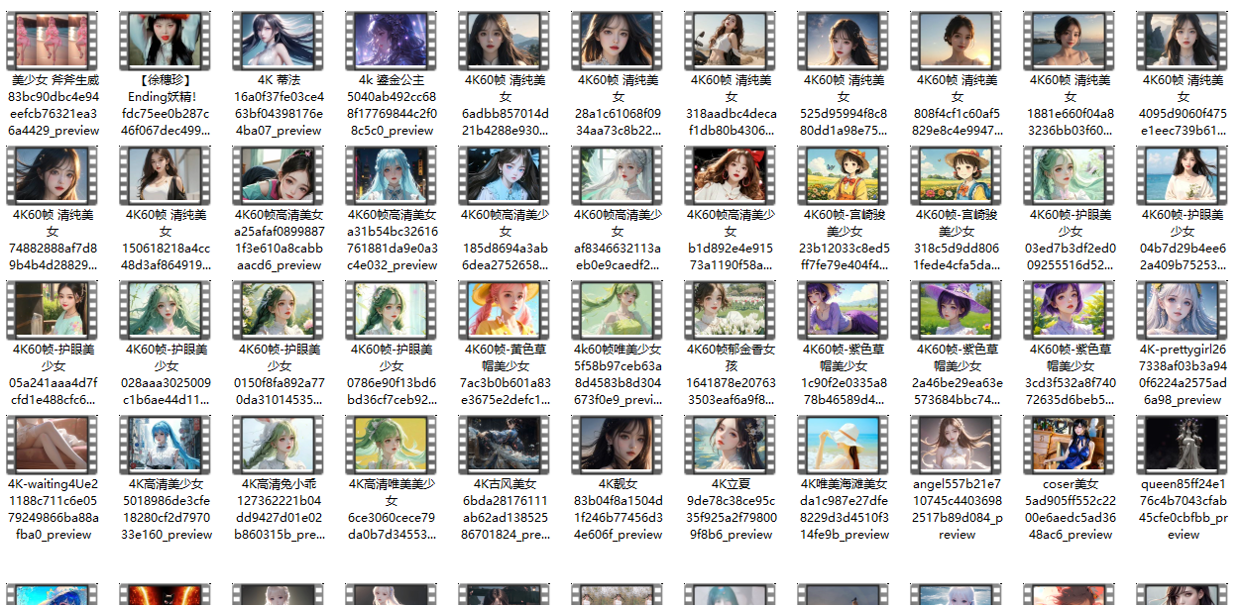Click the 4K高清兔小乖 file name
1242x606 pixels.
coord(280,509)
